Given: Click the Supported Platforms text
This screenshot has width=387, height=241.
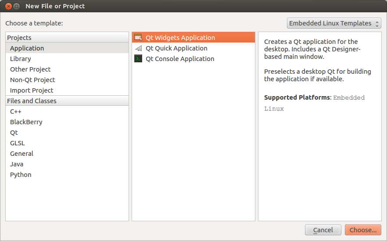Looking at the screenshot, I should point(297,97).
